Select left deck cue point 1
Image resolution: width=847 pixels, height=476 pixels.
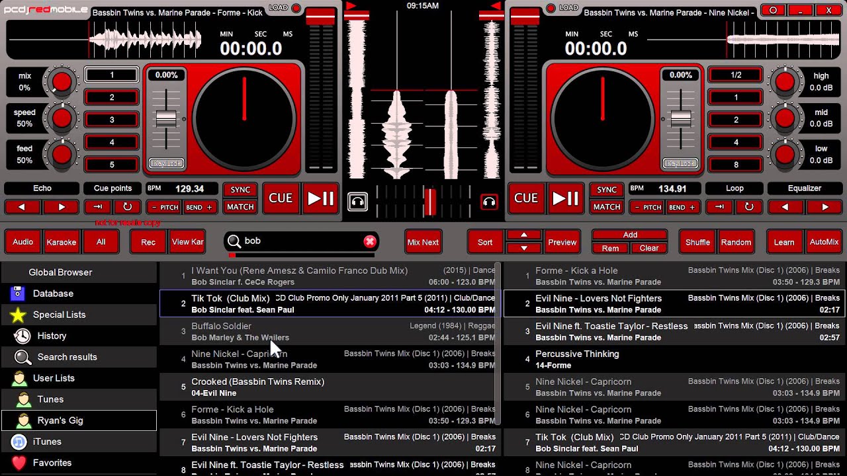[112, 75]
